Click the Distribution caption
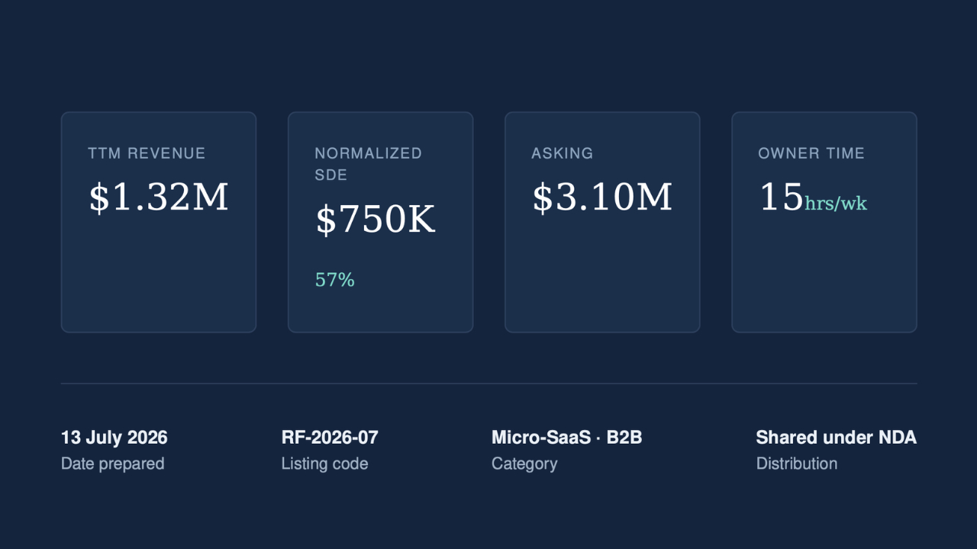The height and width of the screenshot is (549, 977). click(x=797, y=464)
